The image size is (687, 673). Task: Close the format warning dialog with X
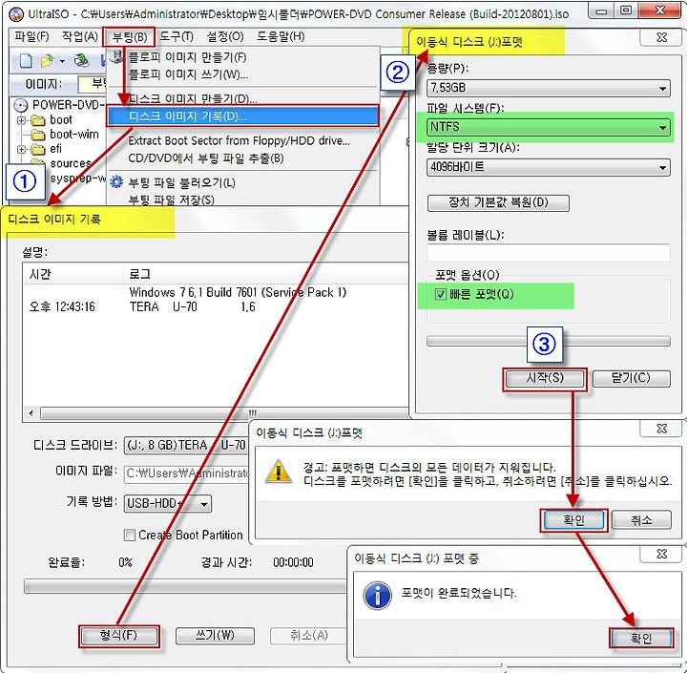click(x=661, y=428)
